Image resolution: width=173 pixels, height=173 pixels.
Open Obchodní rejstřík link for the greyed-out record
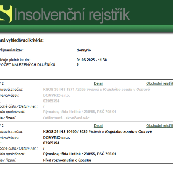tap(160, 83)
